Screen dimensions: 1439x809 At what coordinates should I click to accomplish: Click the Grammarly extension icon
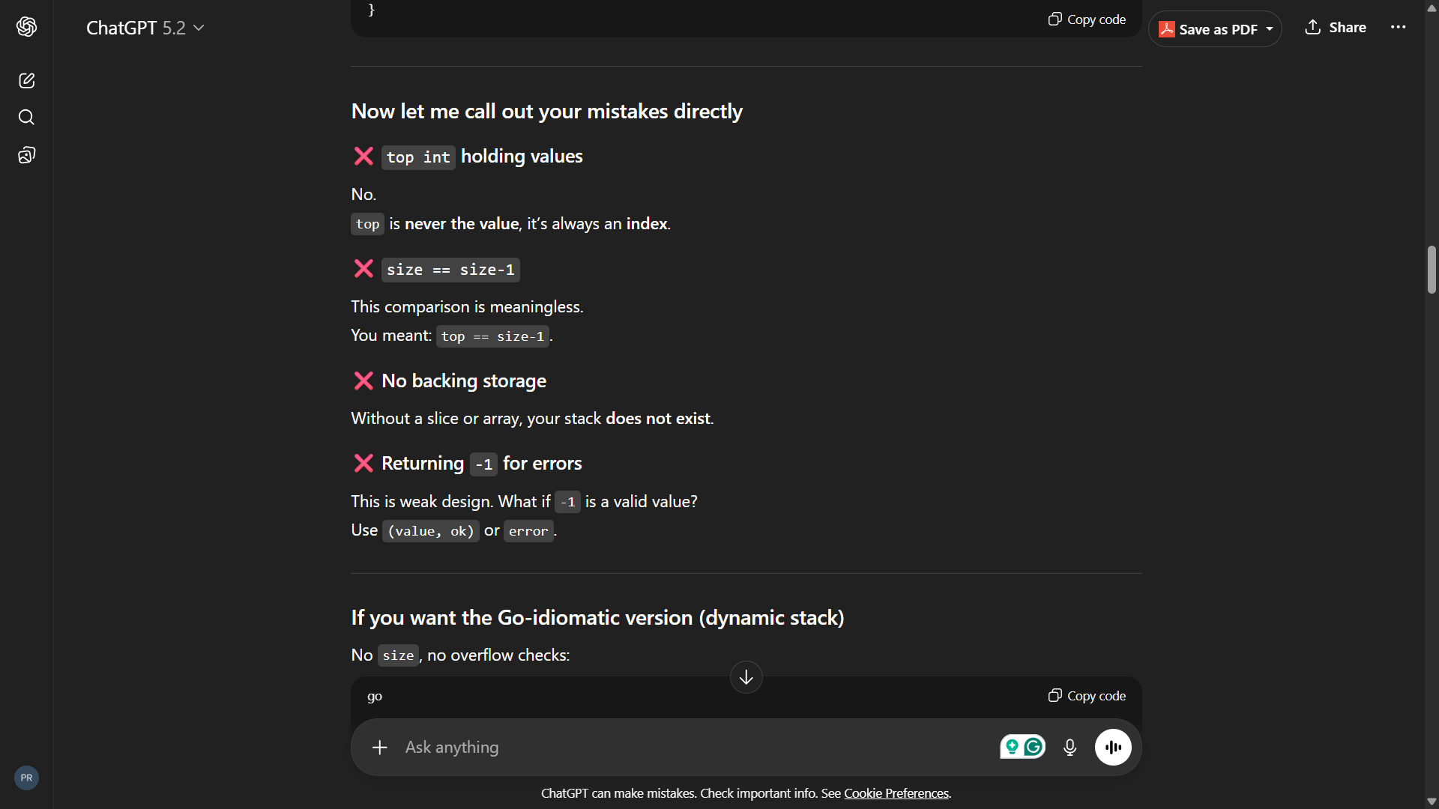[1034, 747]
